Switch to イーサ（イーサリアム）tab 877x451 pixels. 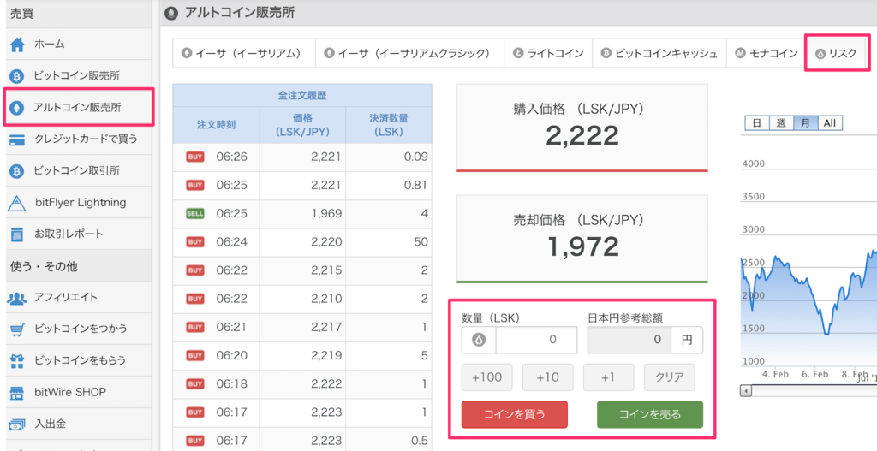coord(244,54)
